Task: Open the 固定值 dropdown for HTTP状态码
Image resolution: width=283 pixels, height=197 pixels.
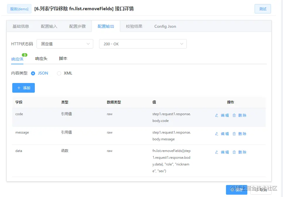Action: click(x=65, y=44)
